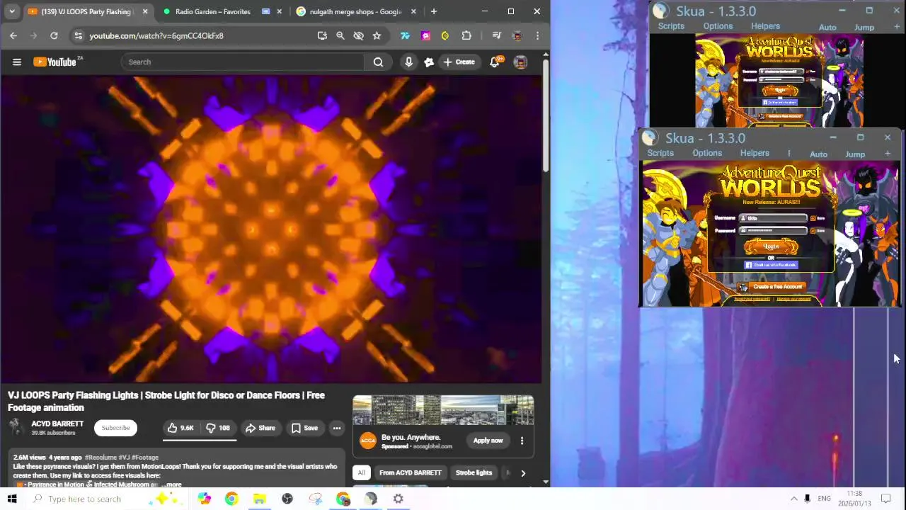This screenshot has width=906, height=510.
Task: Toggle the Subscribe button for ACYD BARRETT
Action: click(x=115, y=428)
